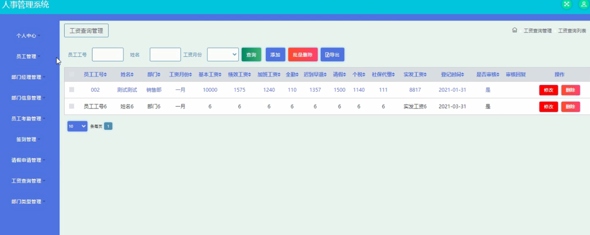This screenshot has width=590, height=235.
Task: Click the 人事管理系统 title
Action: [26, 5]
